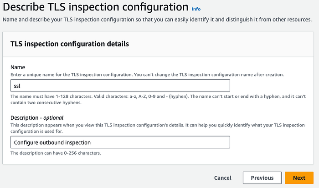
Task: Click the 'contain two consecutive hyphens' hint line
Action: [46, 103]
